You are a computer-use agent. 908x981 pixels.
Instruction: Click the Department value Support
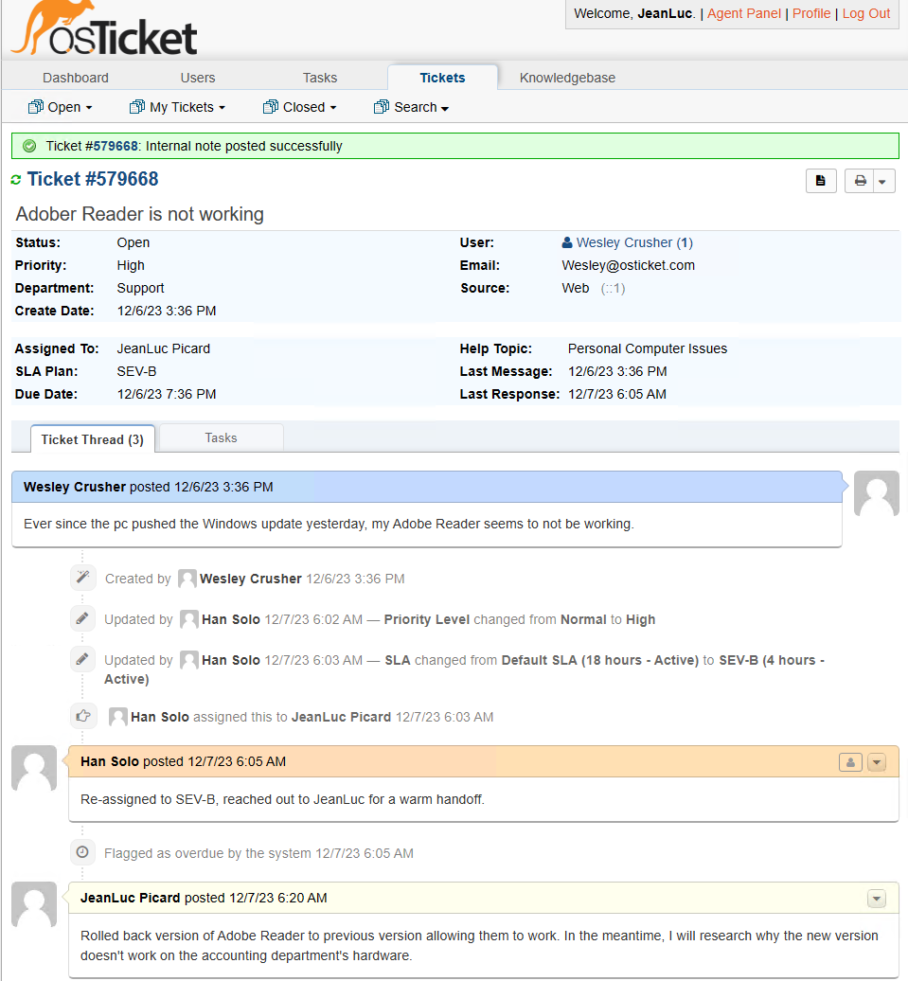tap(141, 288)
